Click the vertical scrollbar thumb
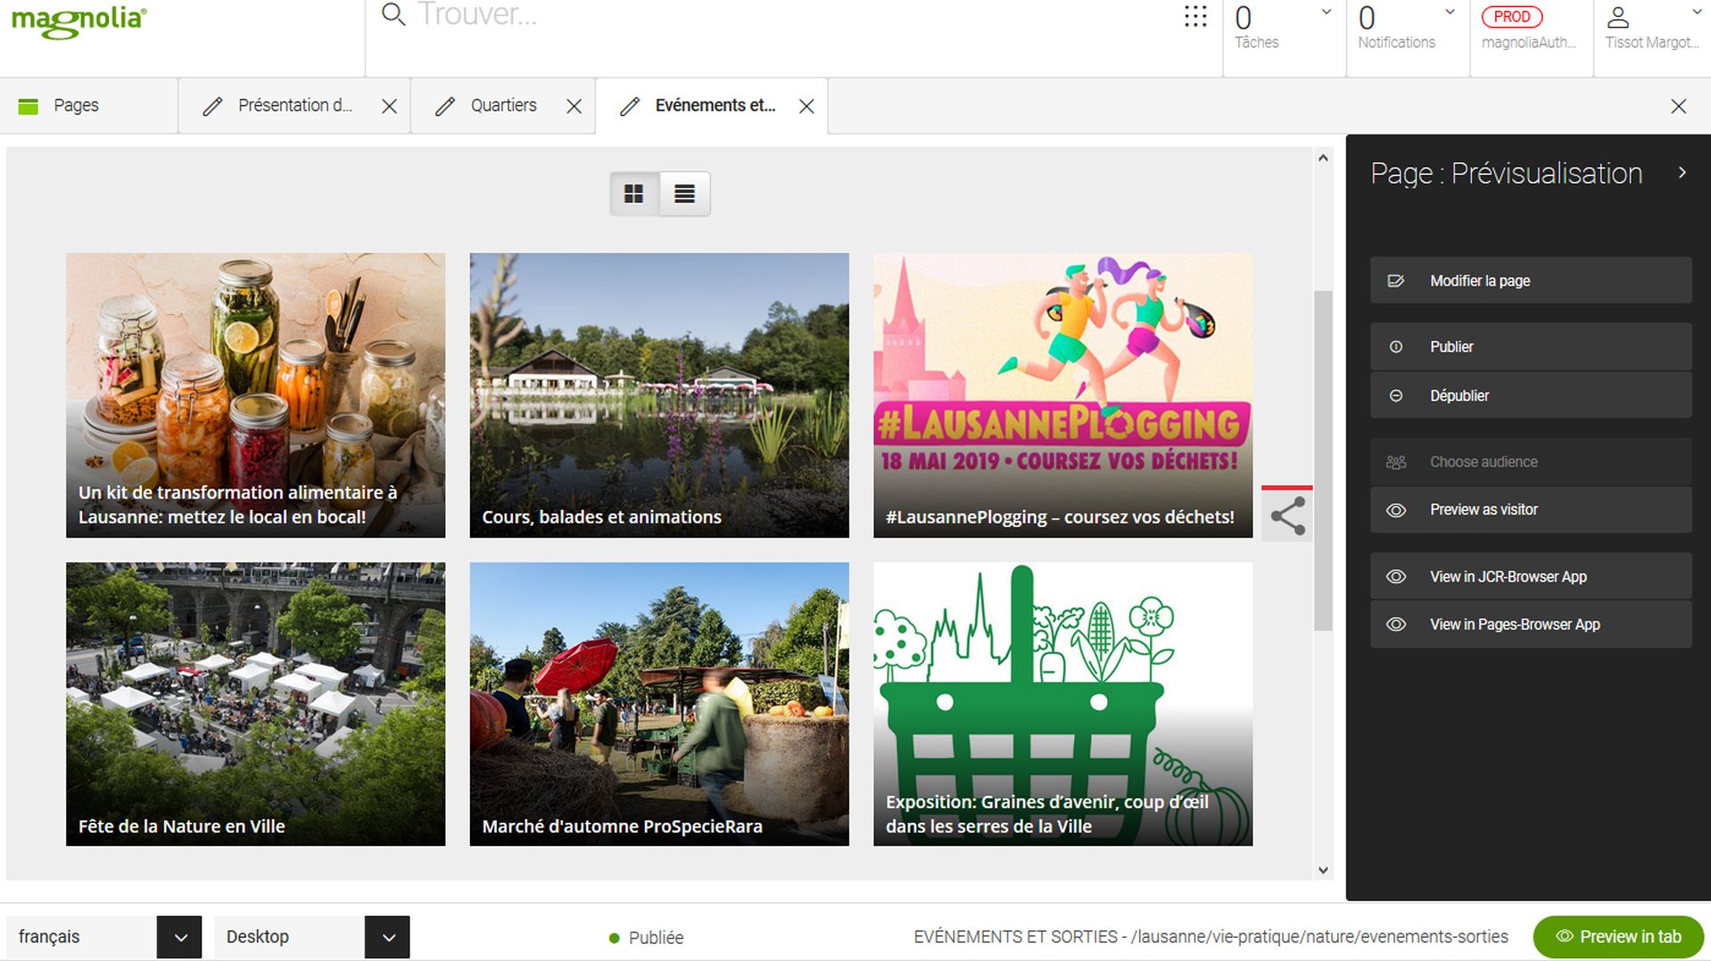Screen dimensions: 1711x961 tap(1323, 461)
